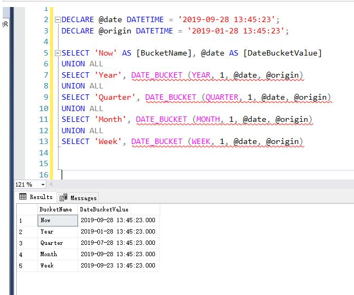
Task: Select result row header 4
Action: coord(27,255)
